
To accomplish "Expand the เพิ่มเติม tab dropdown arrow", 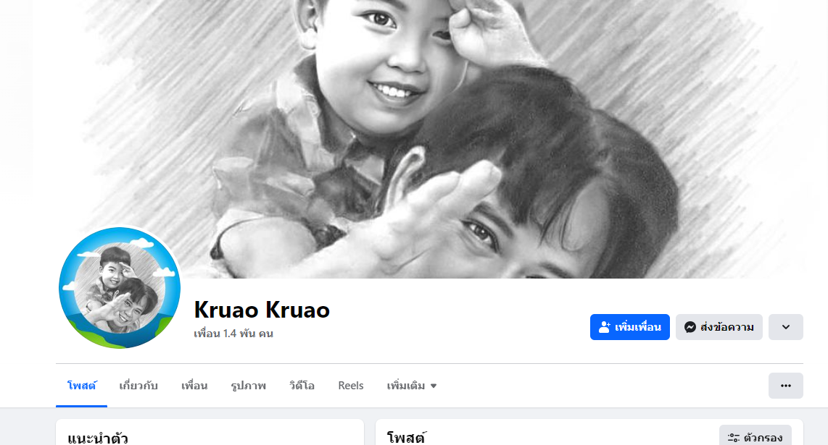I will [x=434, y=386].
